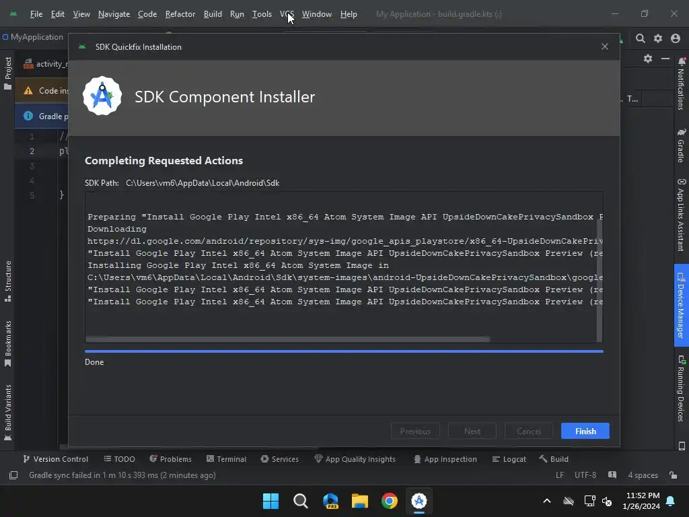
Task: Open App Quality Insights tool window
Action: (x=355, y=459)
